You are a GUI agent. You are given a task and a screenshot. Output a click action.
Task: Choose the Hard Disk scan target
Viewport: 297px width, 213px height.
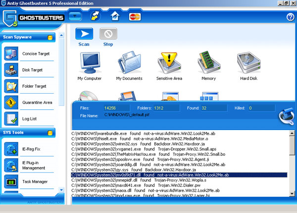pos(248,63)
